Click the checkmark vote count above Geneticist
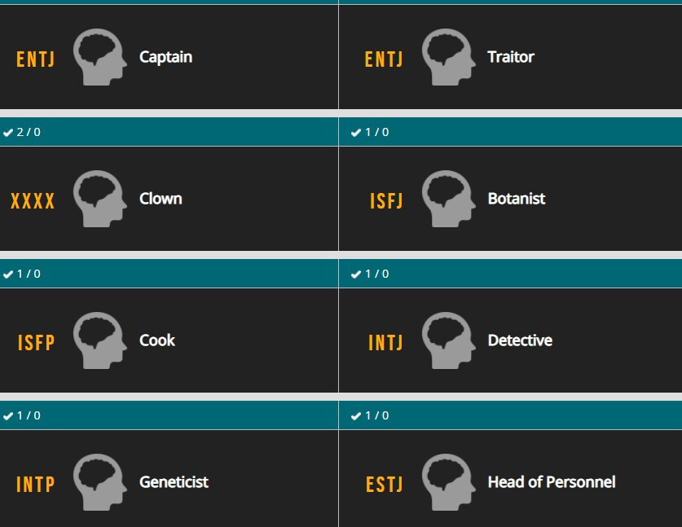Screen dimensions: 682x527 [x=22, y=415]
